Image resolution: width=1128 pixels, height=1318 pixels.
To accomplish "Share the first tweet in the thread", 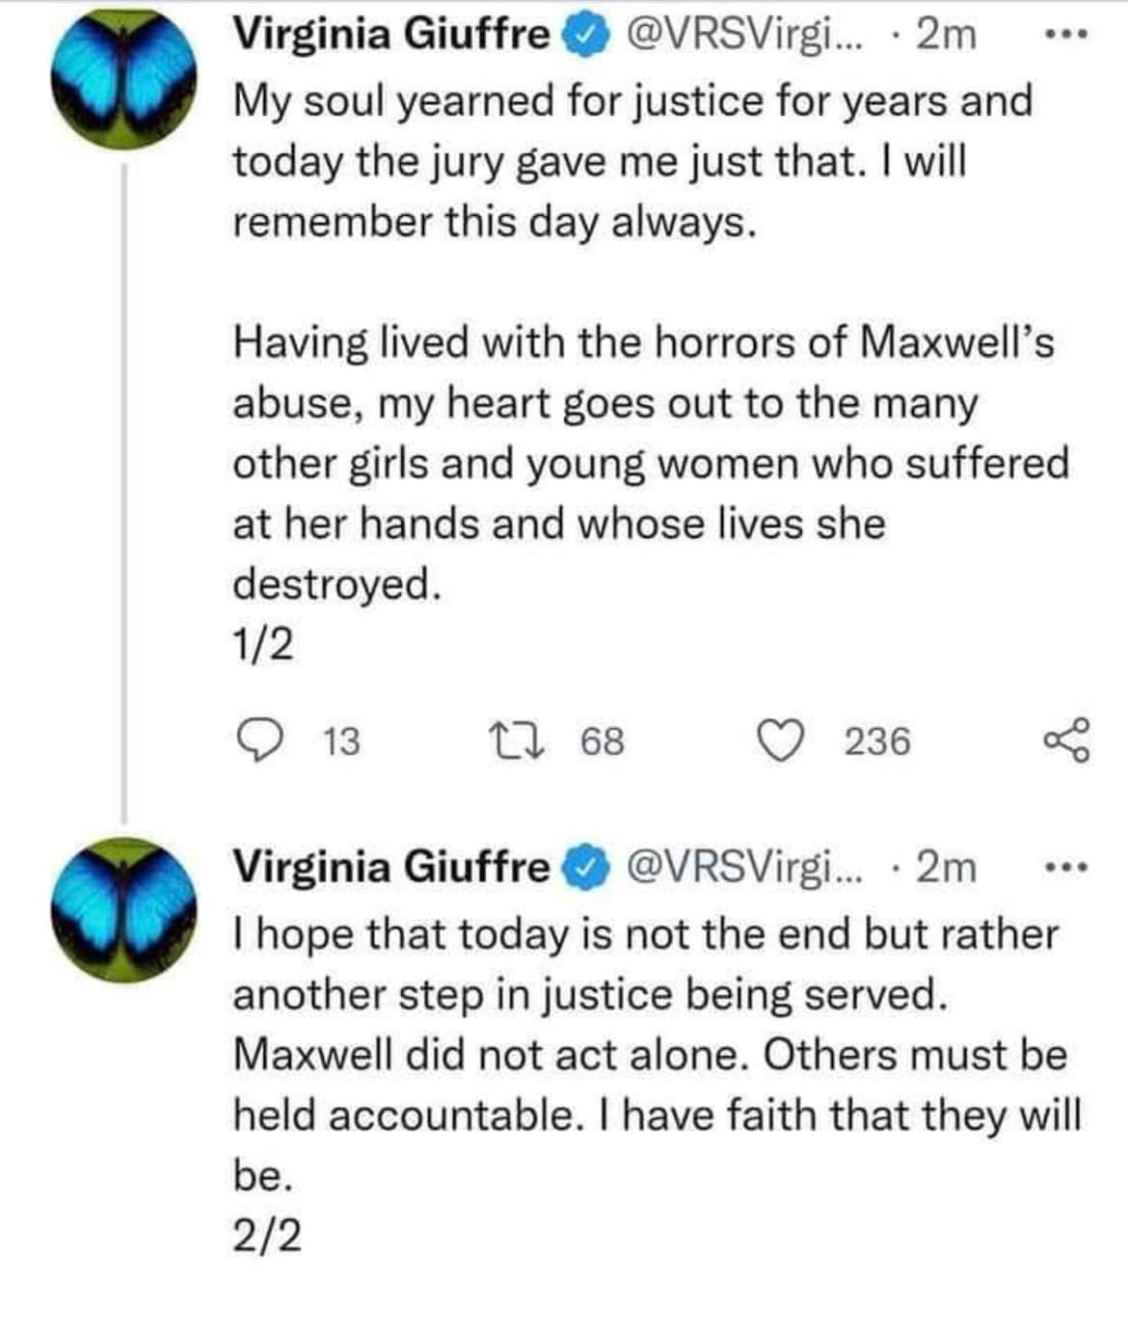I will point(1067,740).
